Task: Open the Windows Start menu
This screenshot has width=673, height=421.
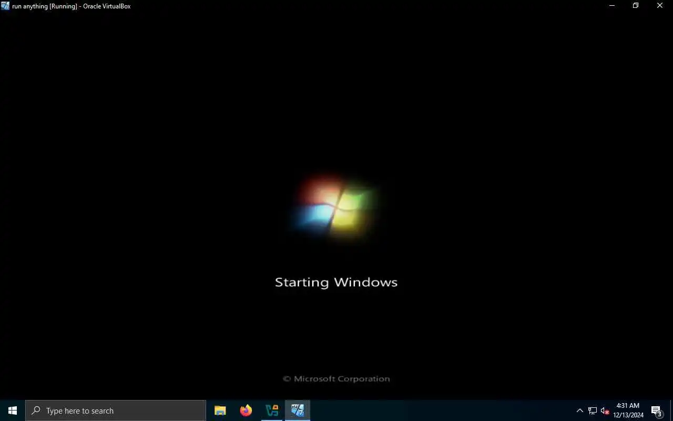Action: click(13, 410)
